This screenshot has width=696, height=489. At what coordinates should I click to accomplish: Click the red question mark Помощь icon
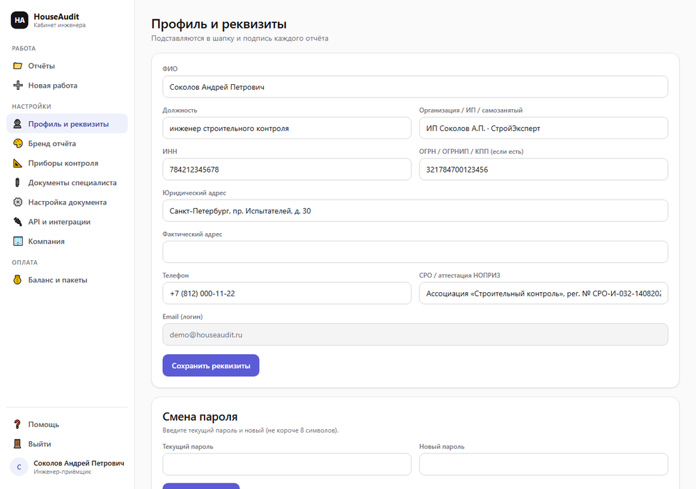pyautogui.click(x=18, y=424)
